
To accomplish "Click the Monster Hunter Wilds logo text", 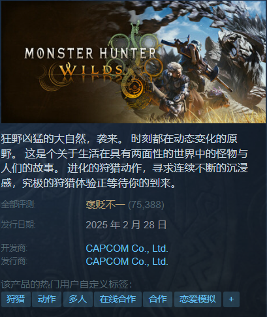I will pyautogui.click(x=90, y=62).
